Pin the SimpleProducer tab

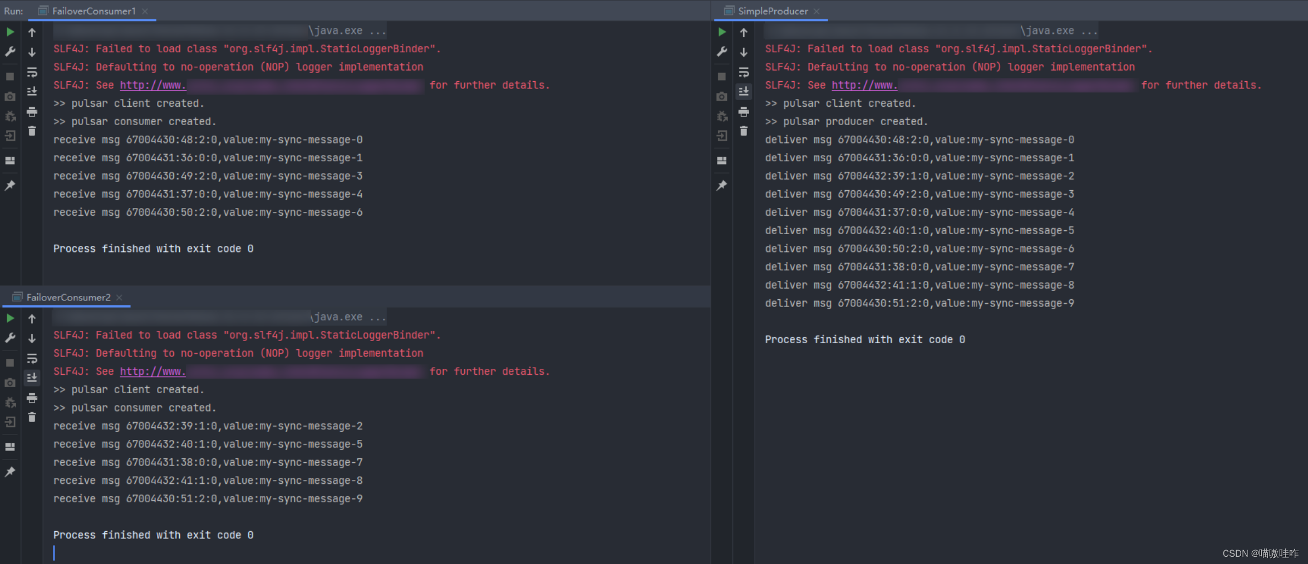click(x=722, y=185)
